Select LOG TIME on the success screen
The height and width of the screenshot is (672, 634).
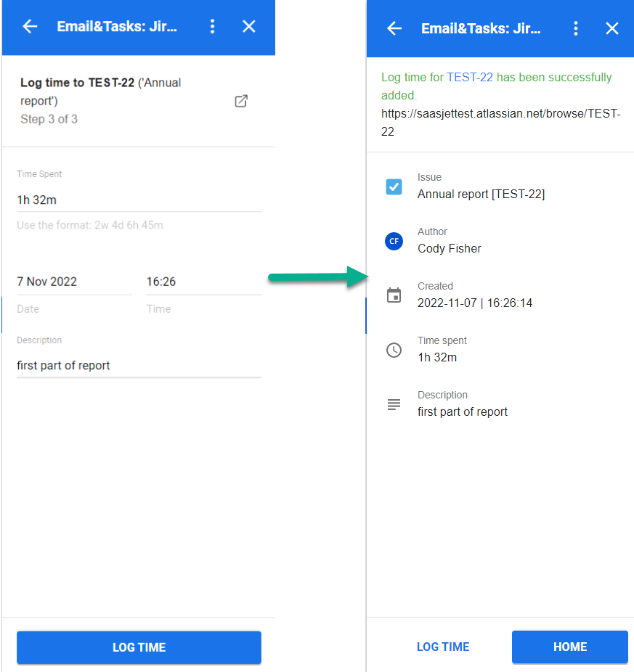[442, 647]
